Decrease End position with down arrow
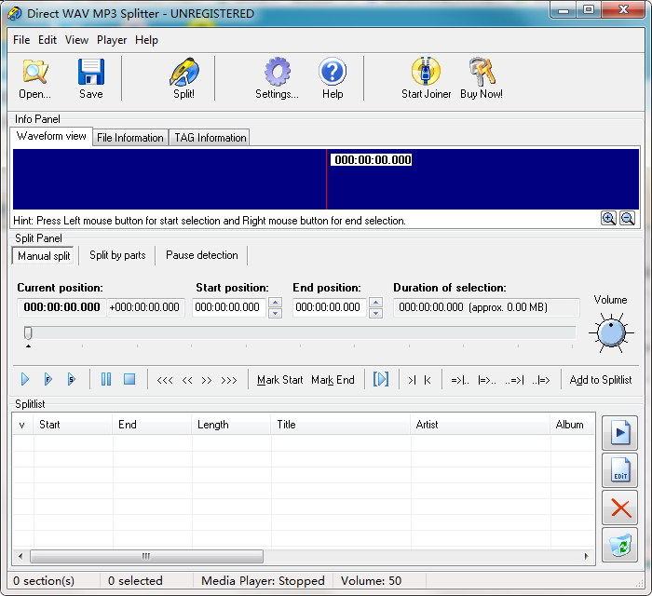Screen dimensions: 652x596 (x=376, y=313)
